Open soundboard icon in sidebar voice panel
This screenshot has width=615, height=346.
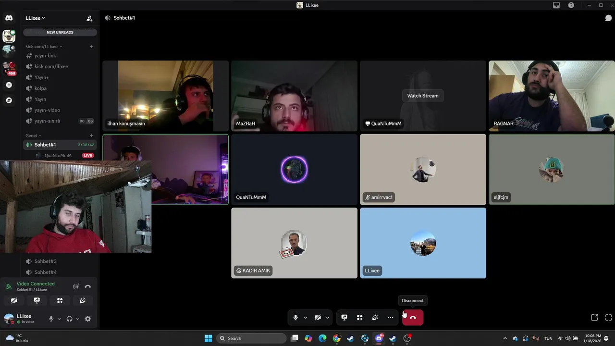83,300
